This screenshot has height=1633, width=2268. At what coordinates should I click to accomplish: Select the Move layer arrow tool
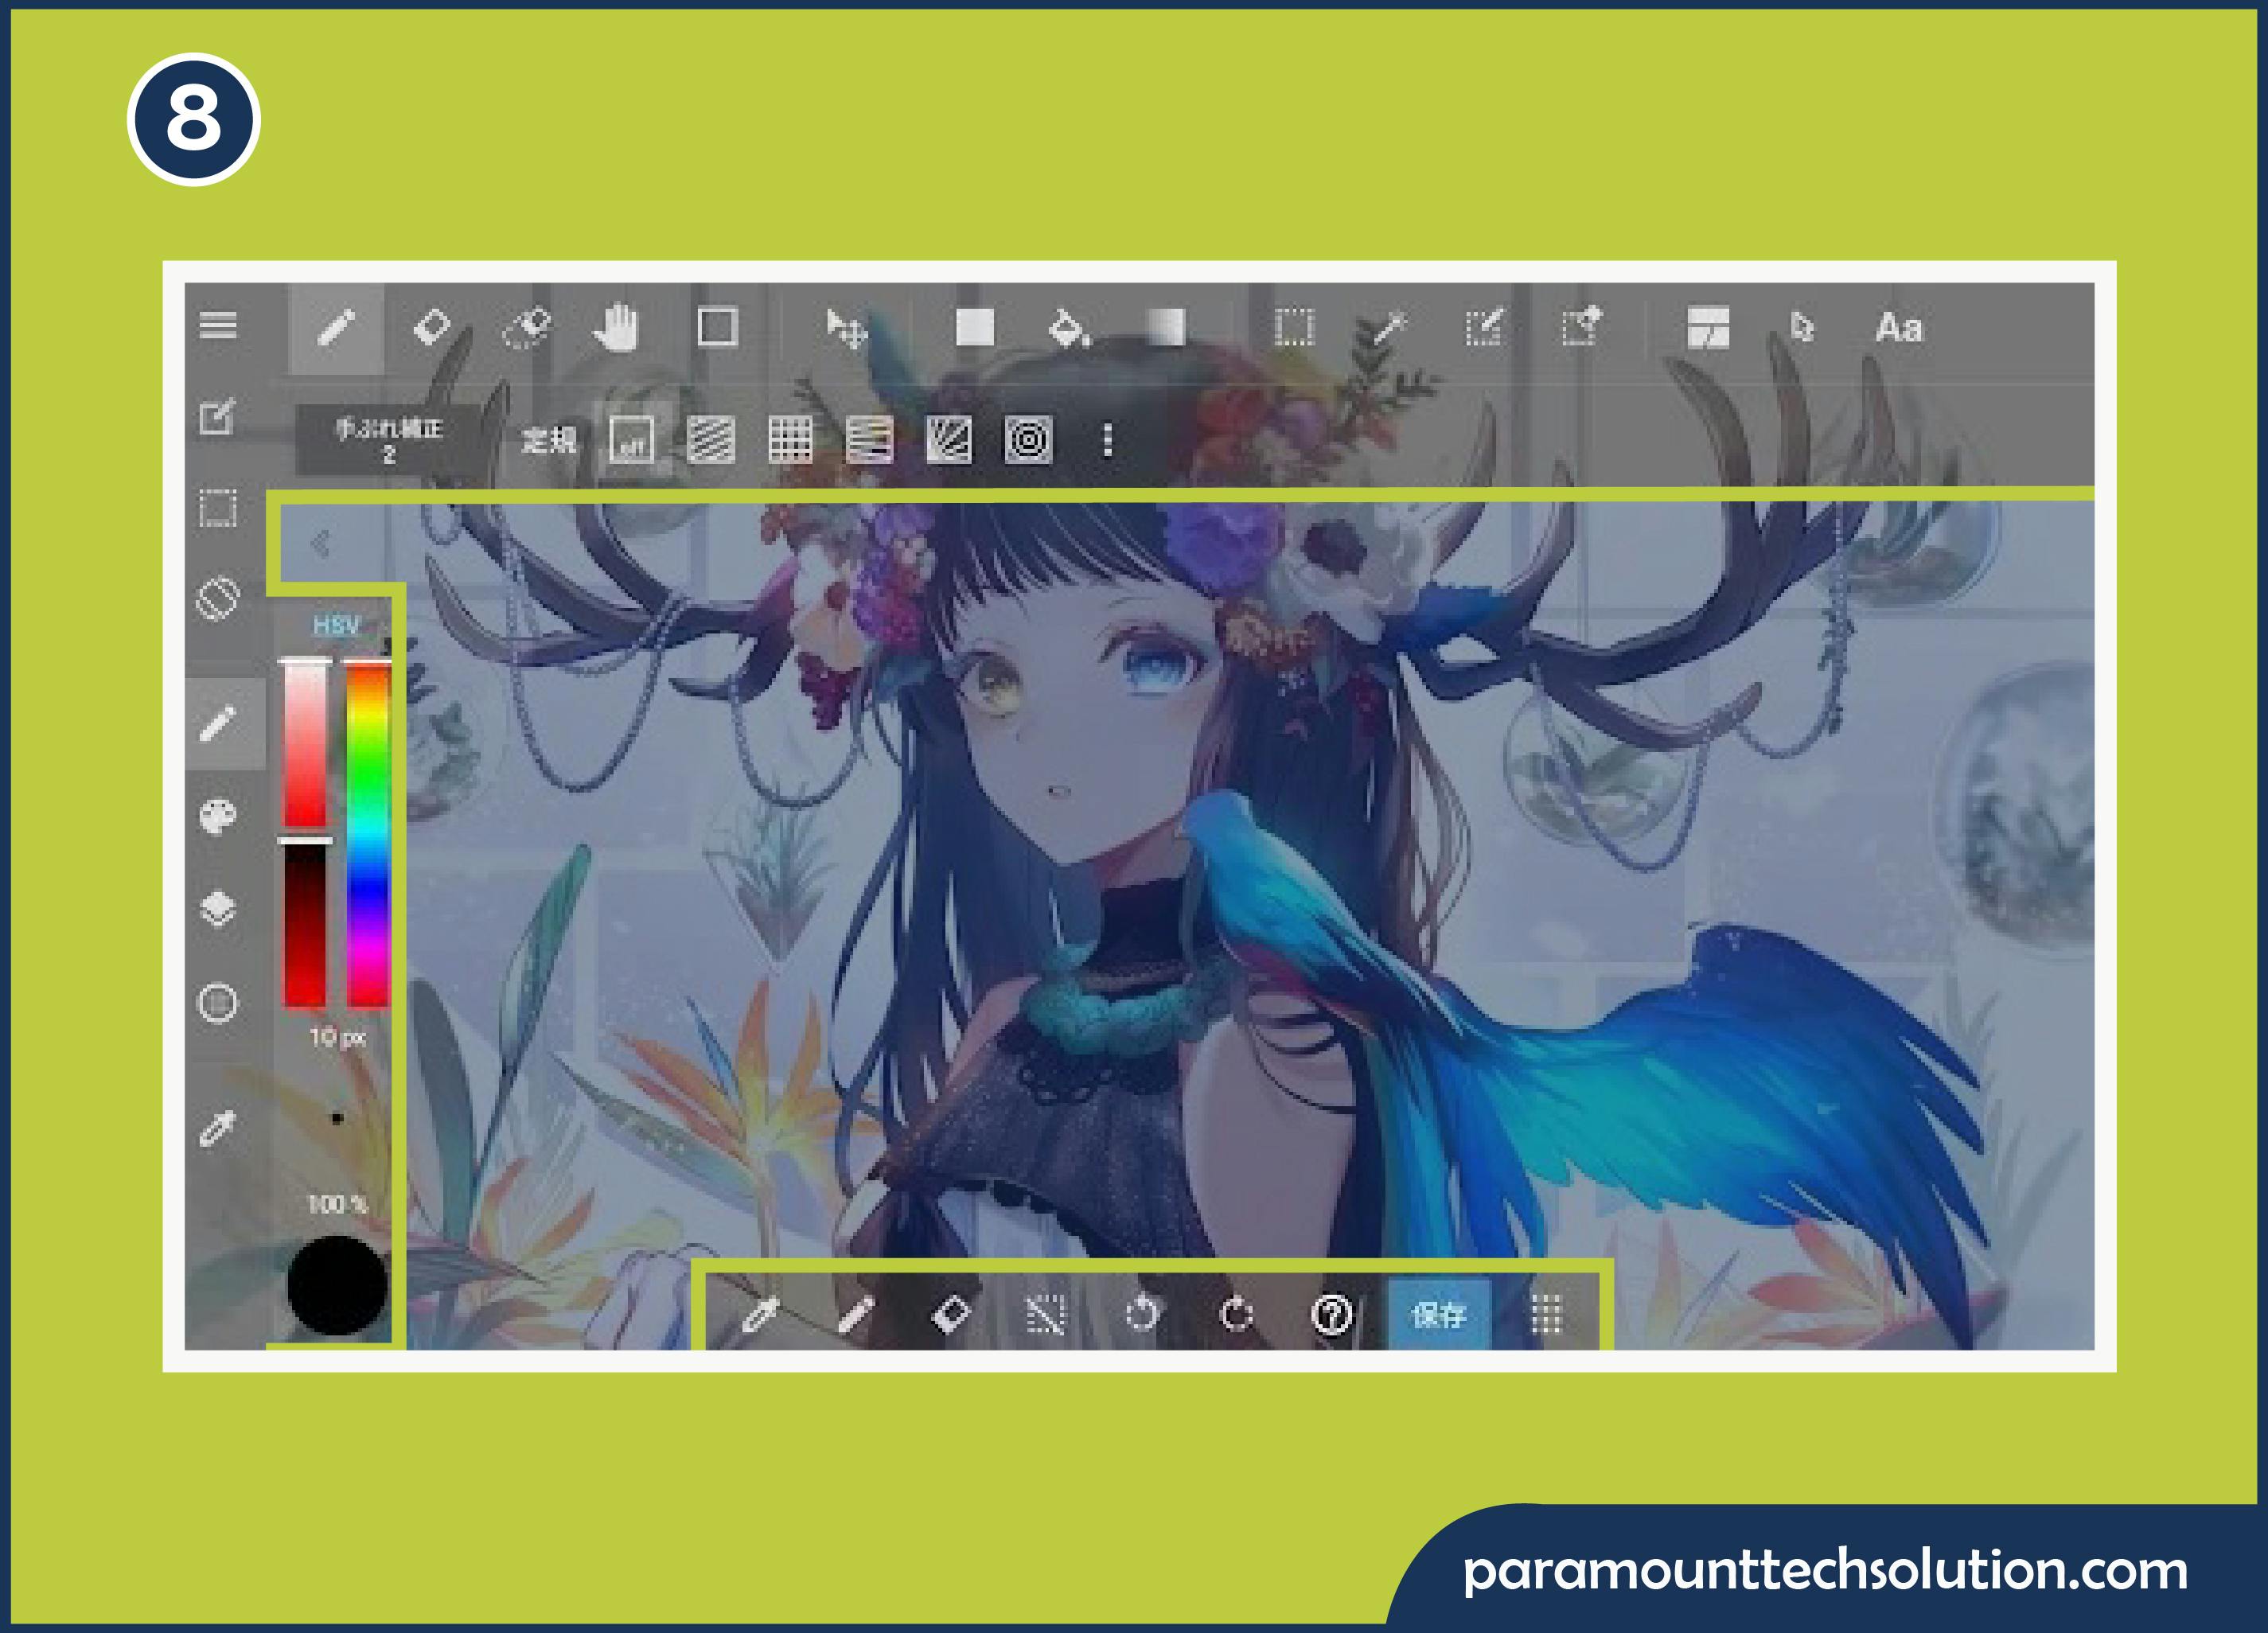click(x=846, y=328)
